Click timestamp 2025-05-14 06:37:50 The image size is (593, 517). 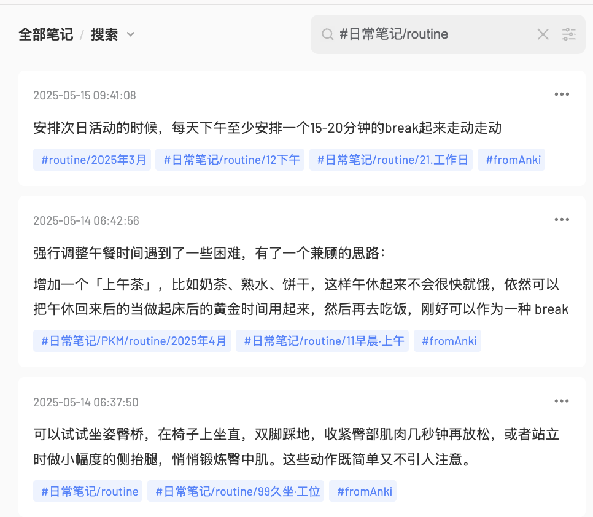tap(86, 402)
